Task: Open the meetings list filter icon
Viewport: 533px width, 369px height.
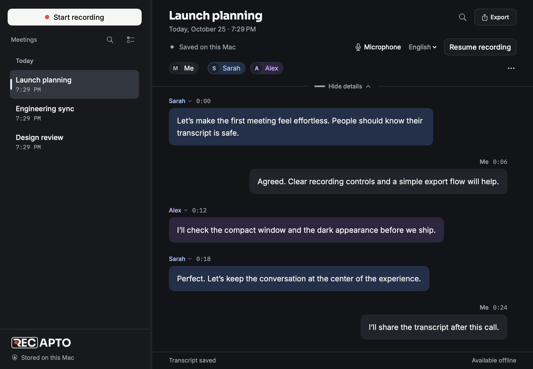Action: pyautogui.click(x=131, y=40)
